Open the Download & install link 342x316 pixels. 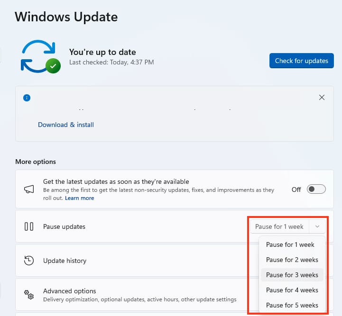(x=66, y=125)
